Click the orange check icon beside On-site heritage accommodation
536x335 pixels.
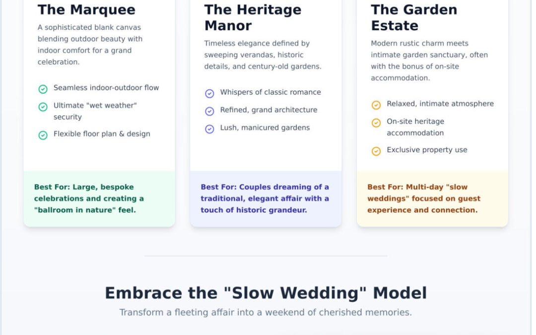tap(376, 123)
